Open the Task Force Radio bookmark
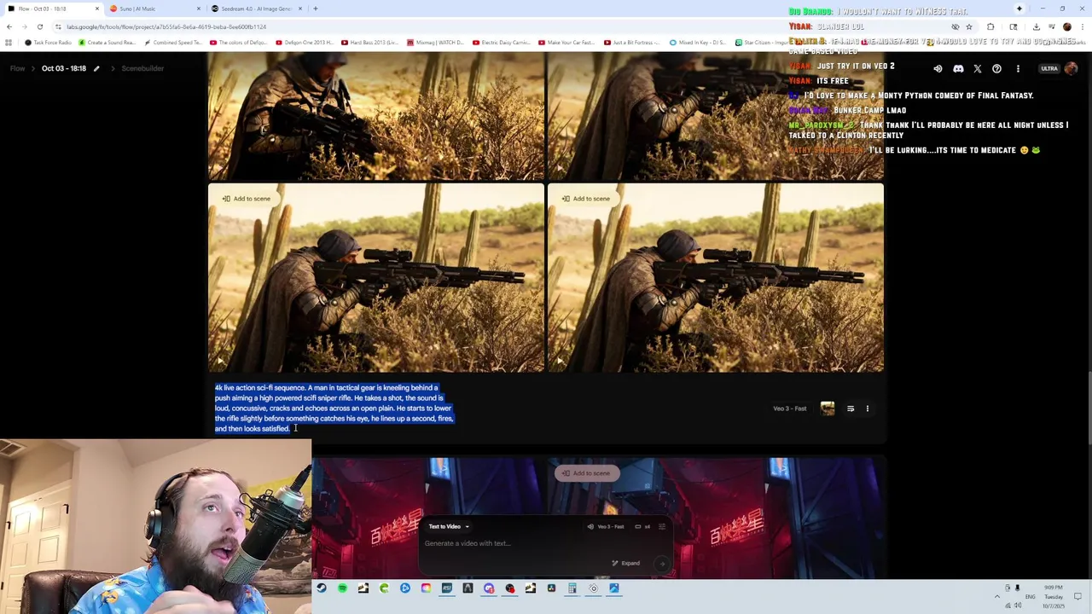Viewport: 1092px width, 614px height. (49, 43)
